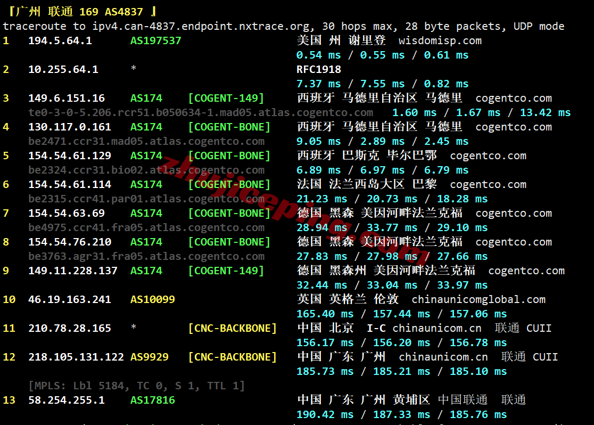Select IP 149.6.151.16 on hop 3
Screen dimensions: 594x425
pos(67,98)
